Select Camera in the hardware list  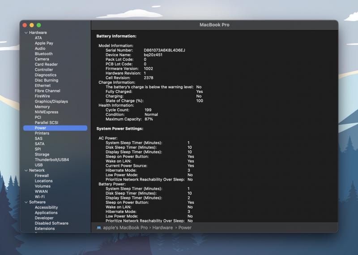pyautogui.click(x=42, y=59)
